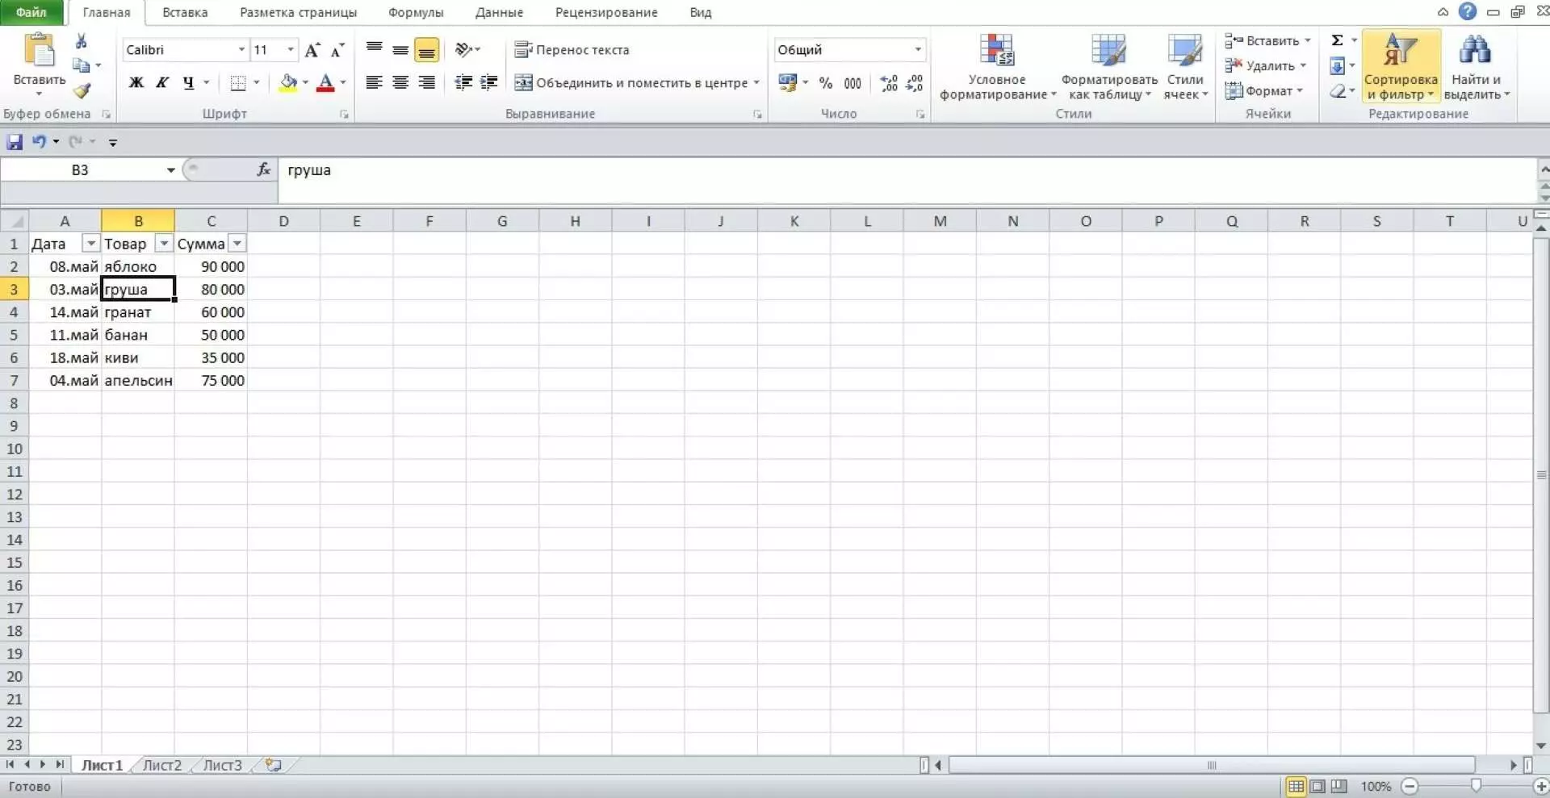1550x798 pixels.
Task: Switch to the Формулы ribbon tab
Action: coord(415,12)
